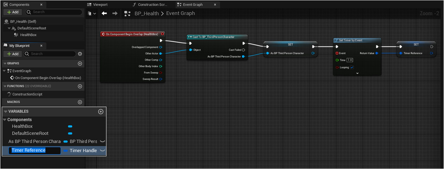
Task: Click the Event Graph breadcrumb link
Action: coord(180,13)
